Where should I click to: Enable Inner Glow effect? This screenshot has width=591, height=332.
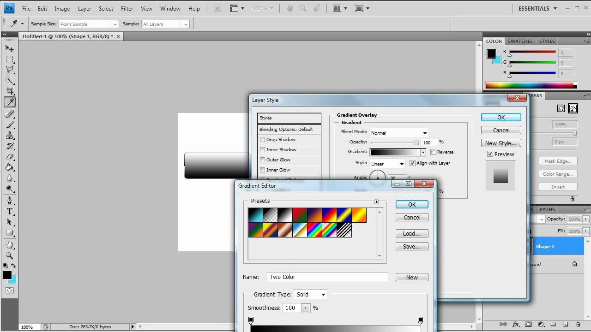pos(263,170)
